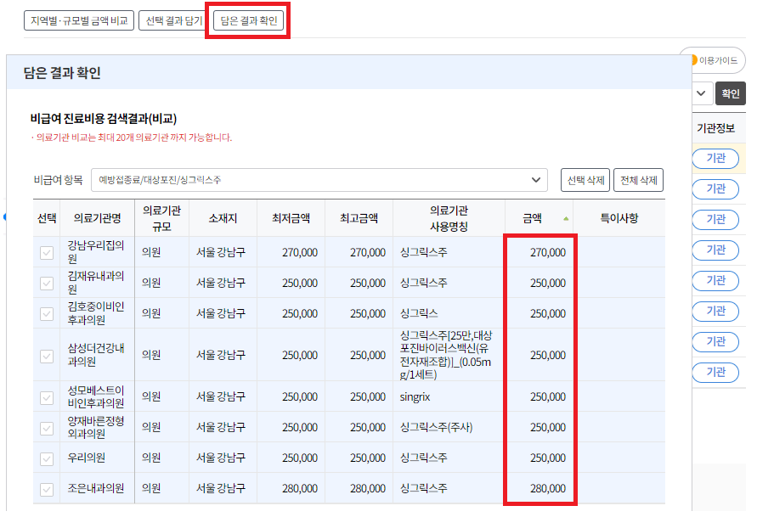Toggle checkbox for 성모베스트이비인후과의원 row
This screenshot has height=517, width=757.
click(x=47, y=397)
